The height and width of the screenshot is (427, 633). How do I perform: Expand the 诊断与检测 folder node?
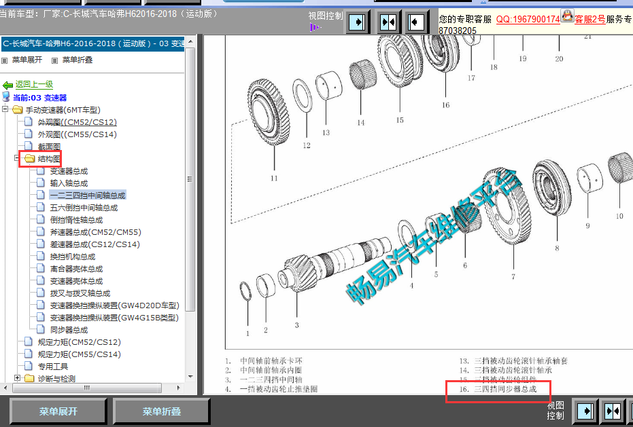pos(18,378)
